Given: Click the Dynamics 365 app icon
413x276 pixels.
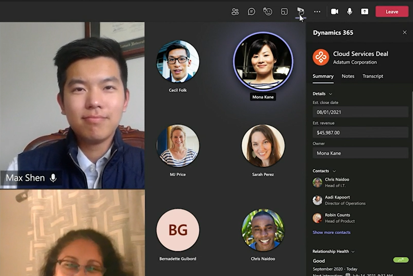Looking at the screenshot, I should click(301, 11).
